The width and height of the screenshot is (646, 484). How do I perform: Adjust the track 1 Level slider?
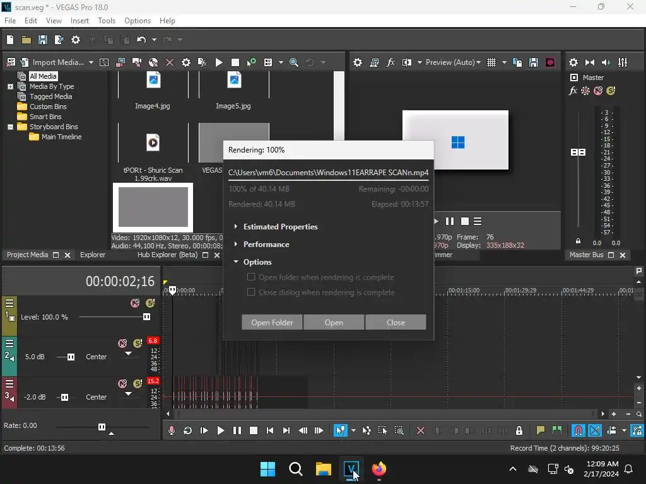pyautogui.click(x=146, y=317)
